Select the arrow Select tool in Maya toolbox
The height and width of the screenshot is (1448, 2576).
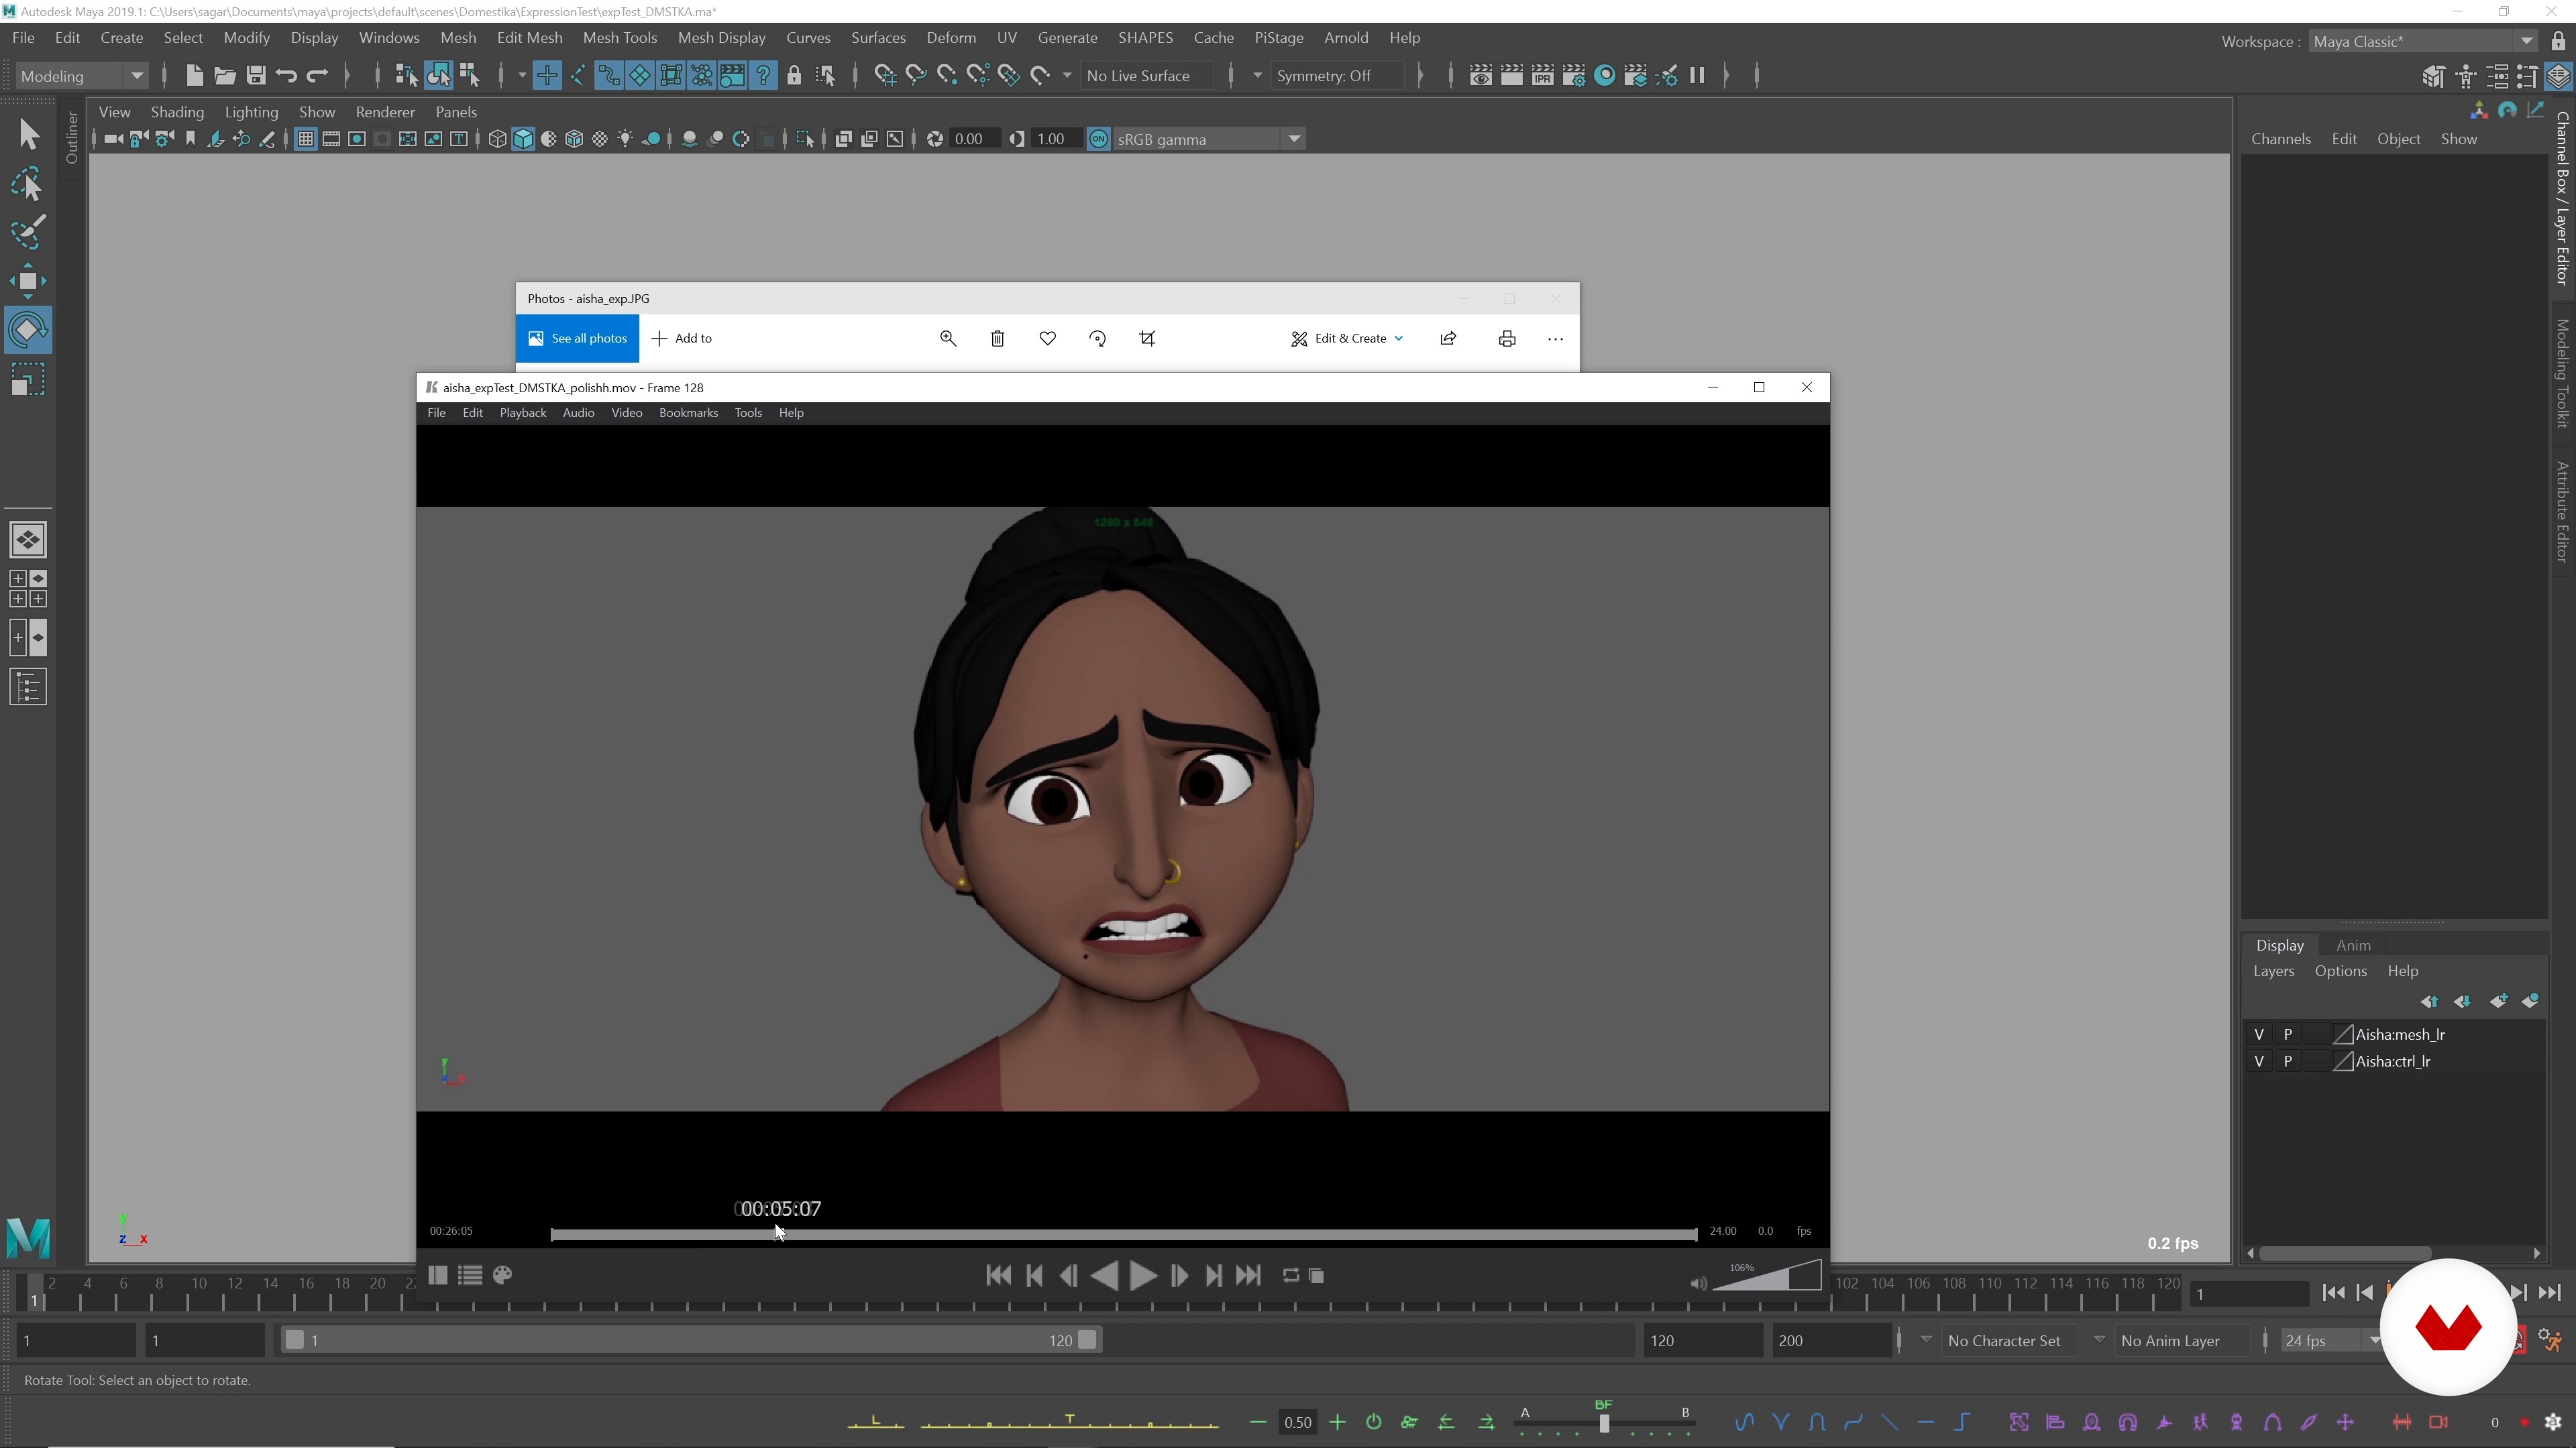(28, 134)
